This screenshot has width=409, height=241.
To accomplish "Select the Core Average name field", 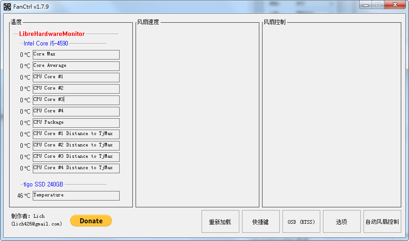I will click(x=76, y=66).
